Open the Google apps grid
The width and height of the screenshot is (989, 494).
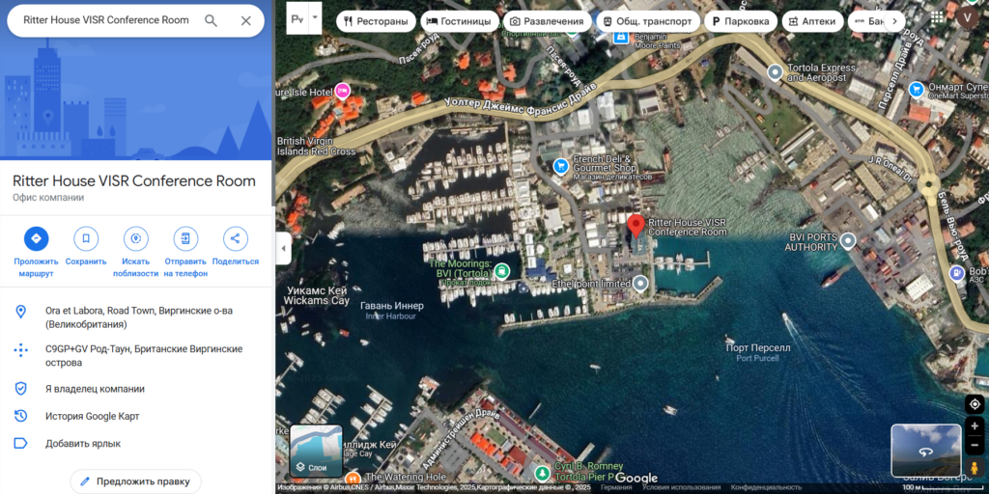(937, 16)
